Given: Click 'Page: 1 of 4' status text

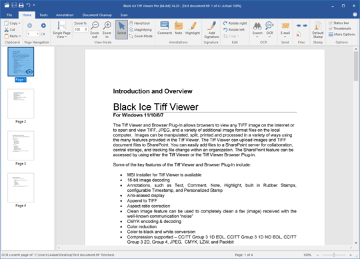Looking at the screenshot, I should [x=244, y=255].
